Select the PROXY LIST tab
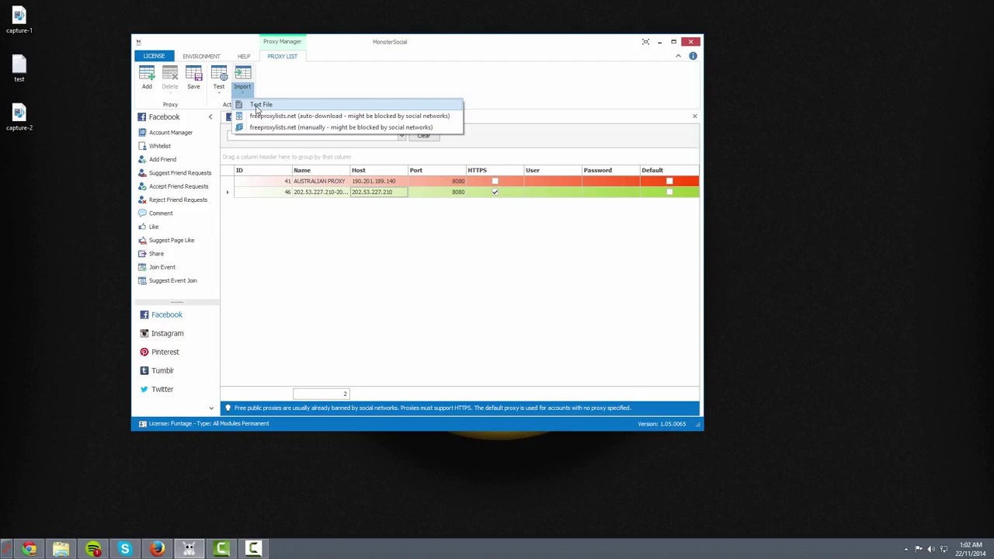 pos(282,56)
